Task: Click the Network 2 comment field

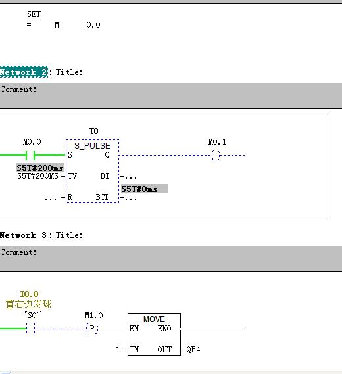Action: pos(171,96)
